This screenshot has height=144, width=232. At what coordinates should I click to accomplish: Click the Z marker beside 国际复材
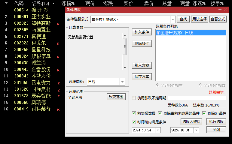click(x=58, y=90)
